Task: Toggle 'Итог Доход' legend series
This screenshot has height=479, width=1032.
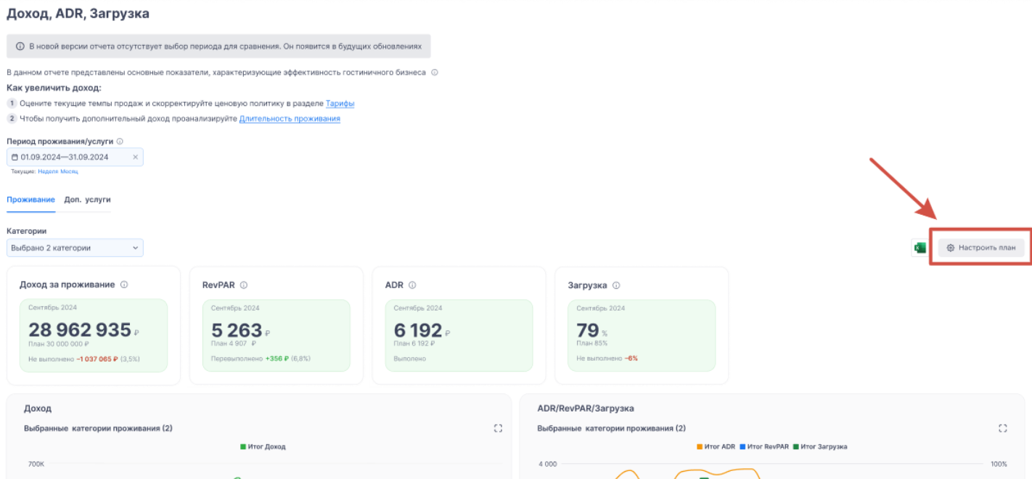Action: 263,447
